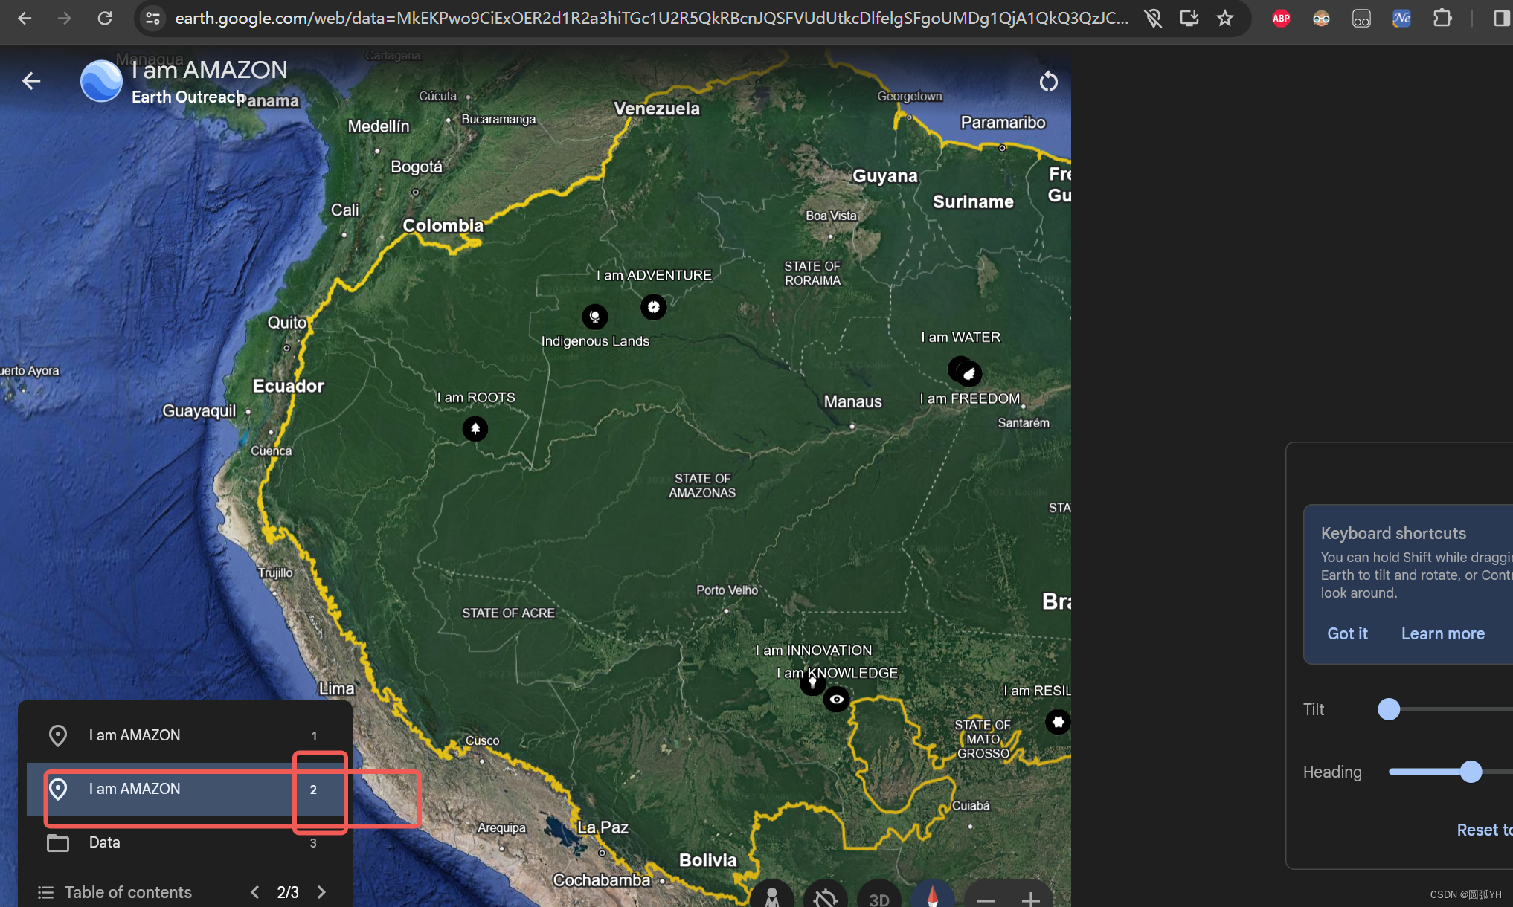This screenshot has height=907, width=1513.
Task: Open the Data folder entry
Action: (105, 842)
